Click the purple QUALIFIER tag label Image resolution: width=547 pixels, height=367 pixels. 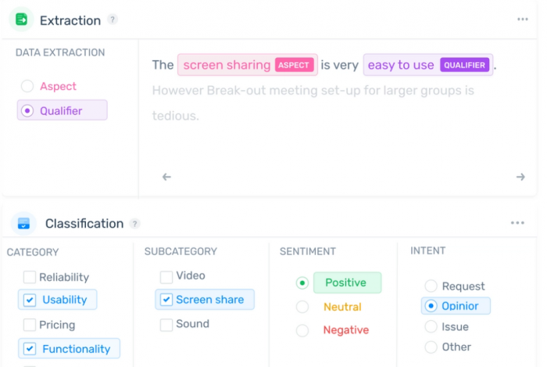tap(464, 65)
